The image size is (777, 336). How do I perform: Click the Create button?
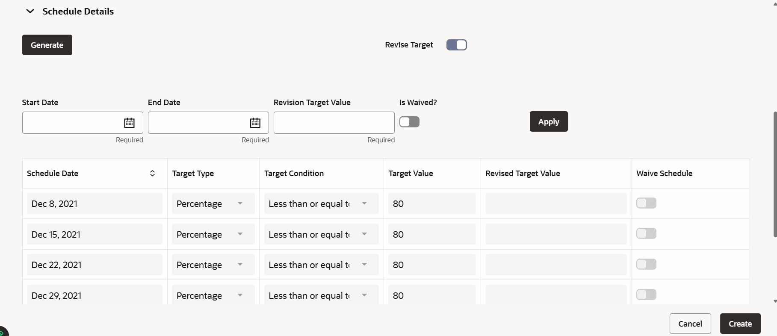point(740,324)
